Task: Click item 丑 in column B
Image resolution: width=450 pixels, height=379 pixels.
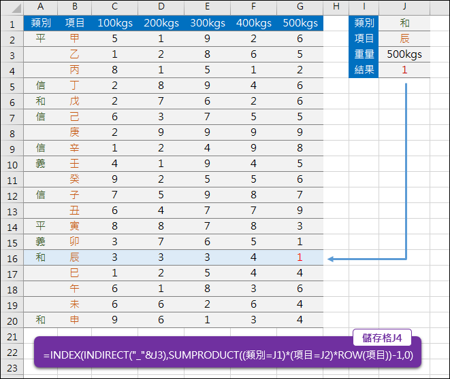Action: (75, 211)
